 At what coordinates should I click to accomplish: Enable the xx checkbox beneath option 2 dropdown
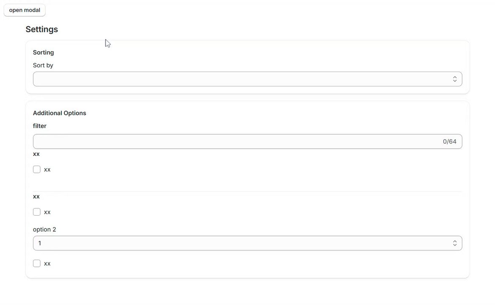37,263
